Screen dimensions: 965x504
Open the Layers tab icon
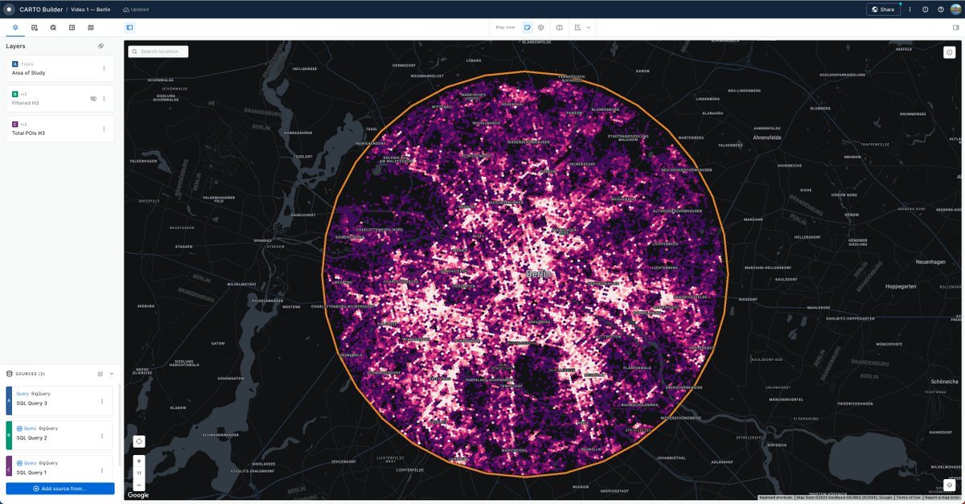[15, 27]
